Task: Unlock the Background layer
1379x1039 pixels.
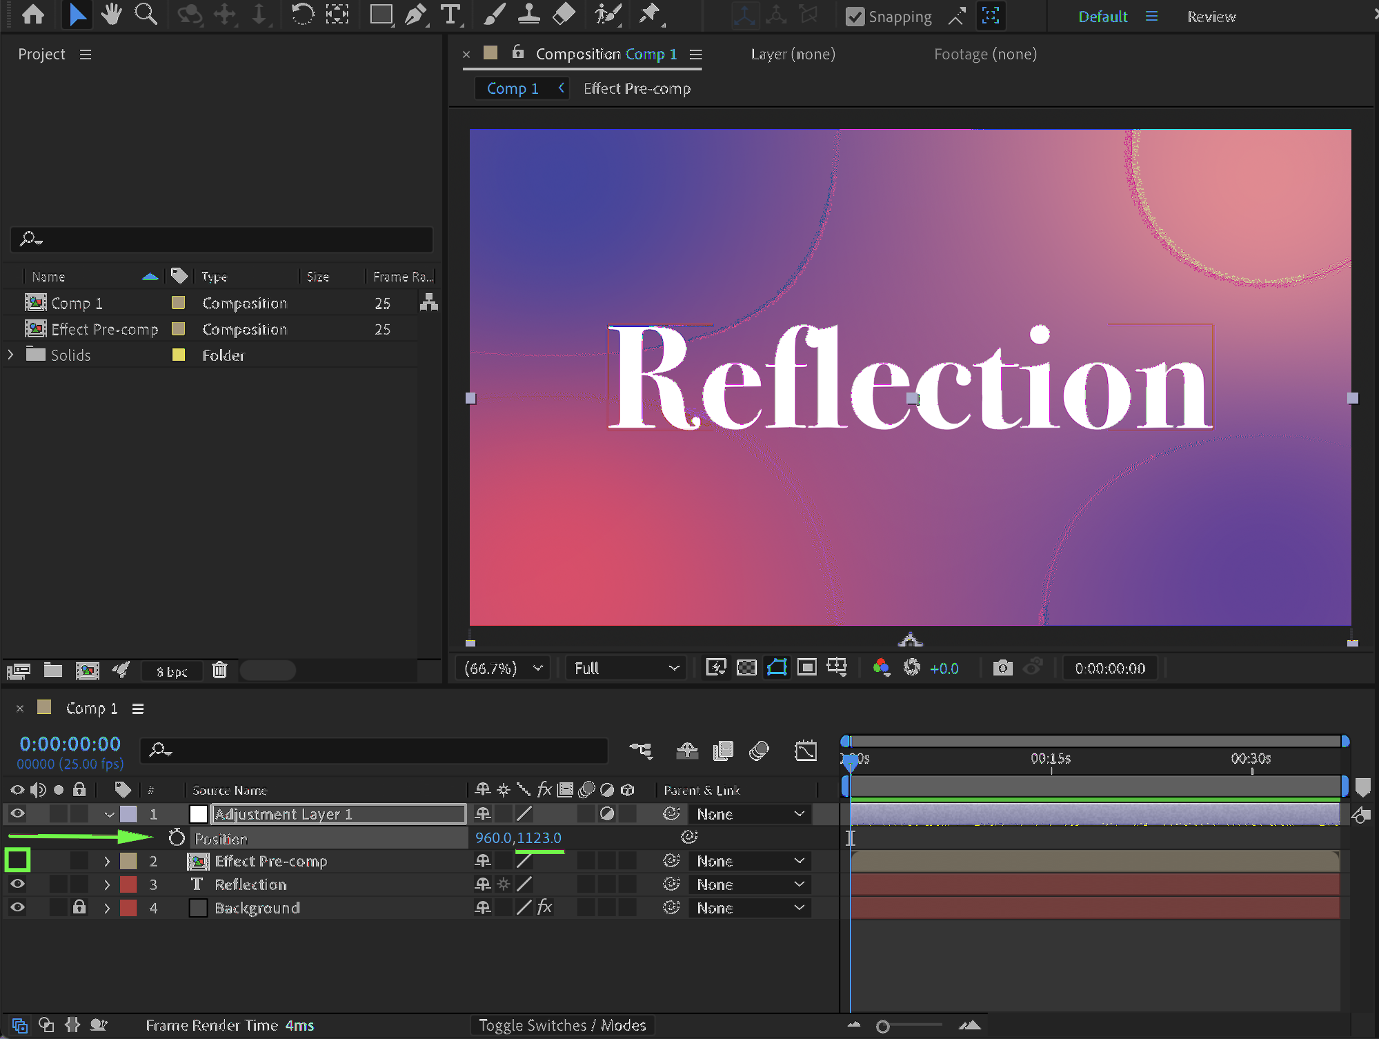Action: (x=79, y=907)
